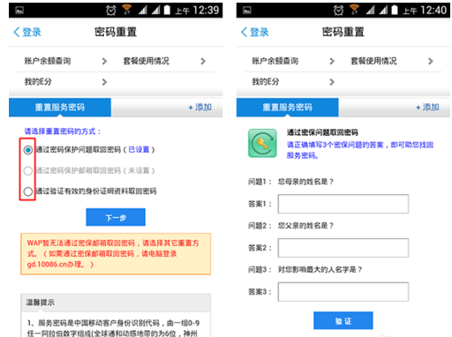Tap the green key recovery icon

coord(262,143)
